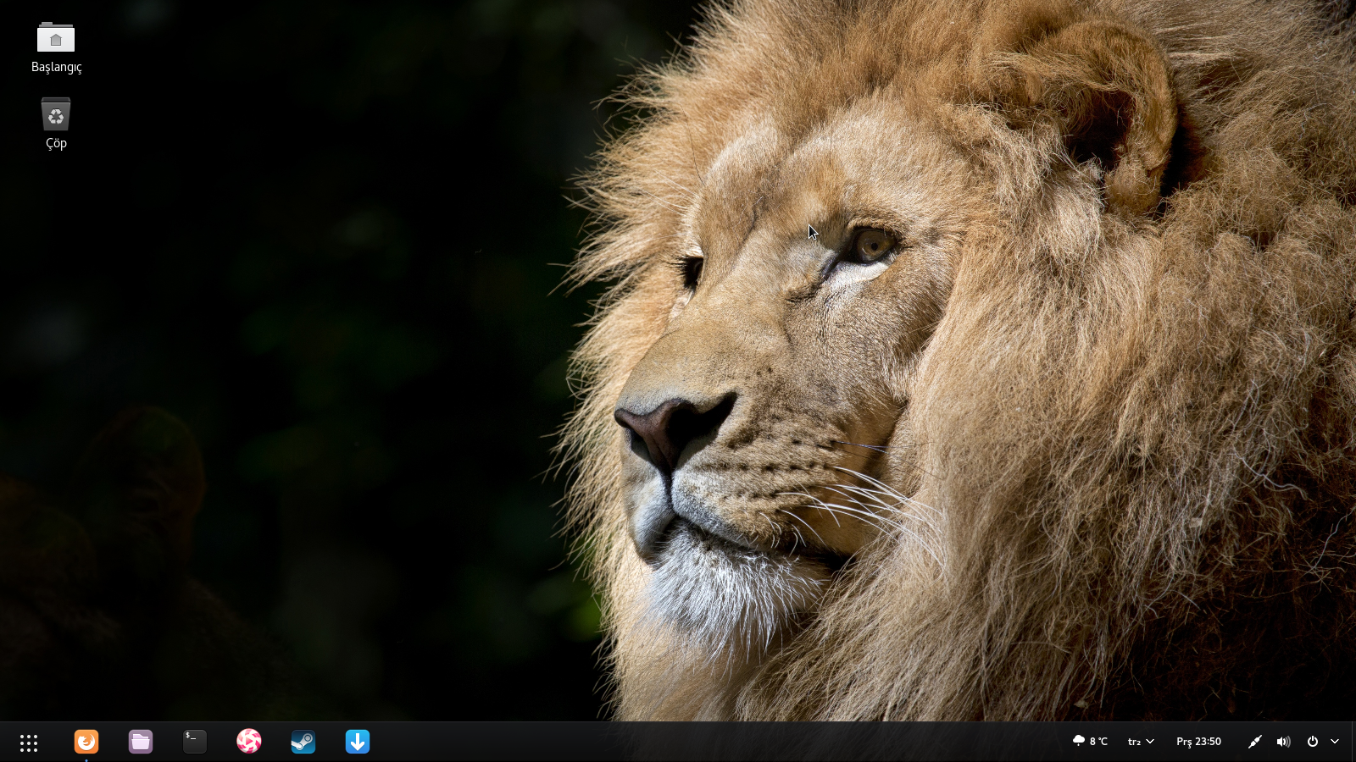Image resolution: width=1356 pixels, height=762 pixels.
Task: Open the blue download arrow app
Action: click(358, 742)
